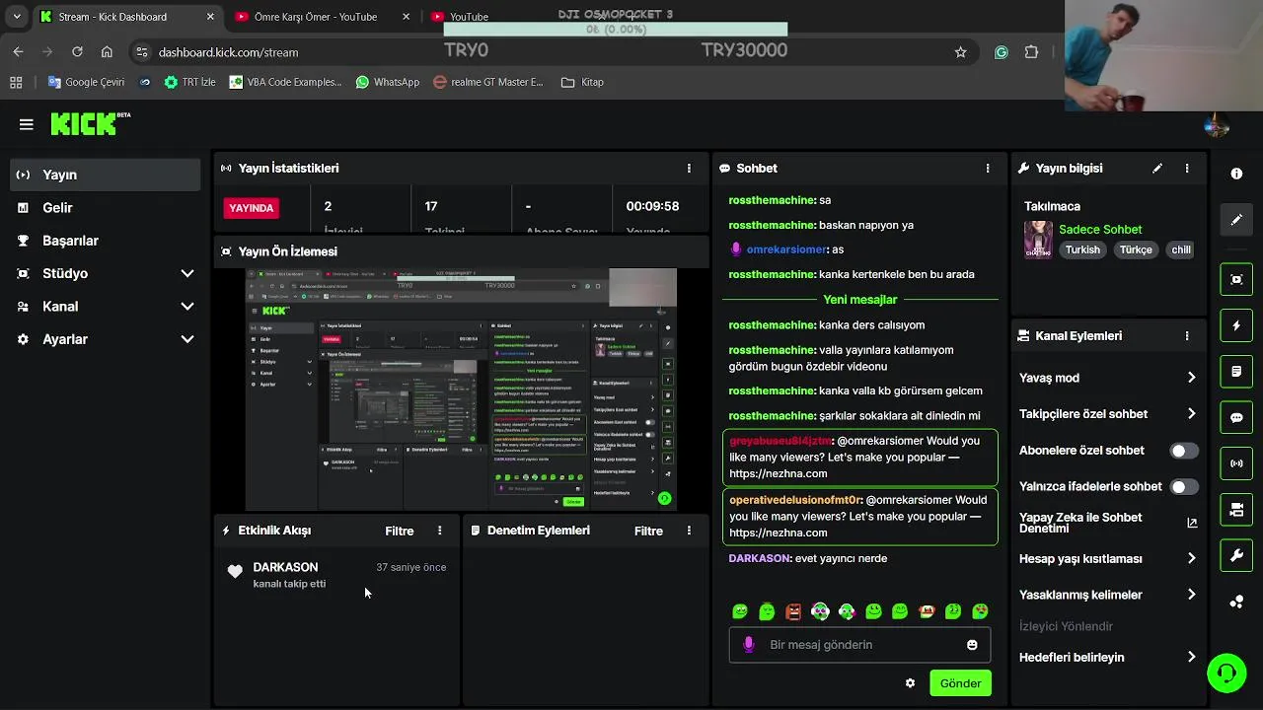
Task: Click the stream preview thumbnail
Action: [461, 390]
